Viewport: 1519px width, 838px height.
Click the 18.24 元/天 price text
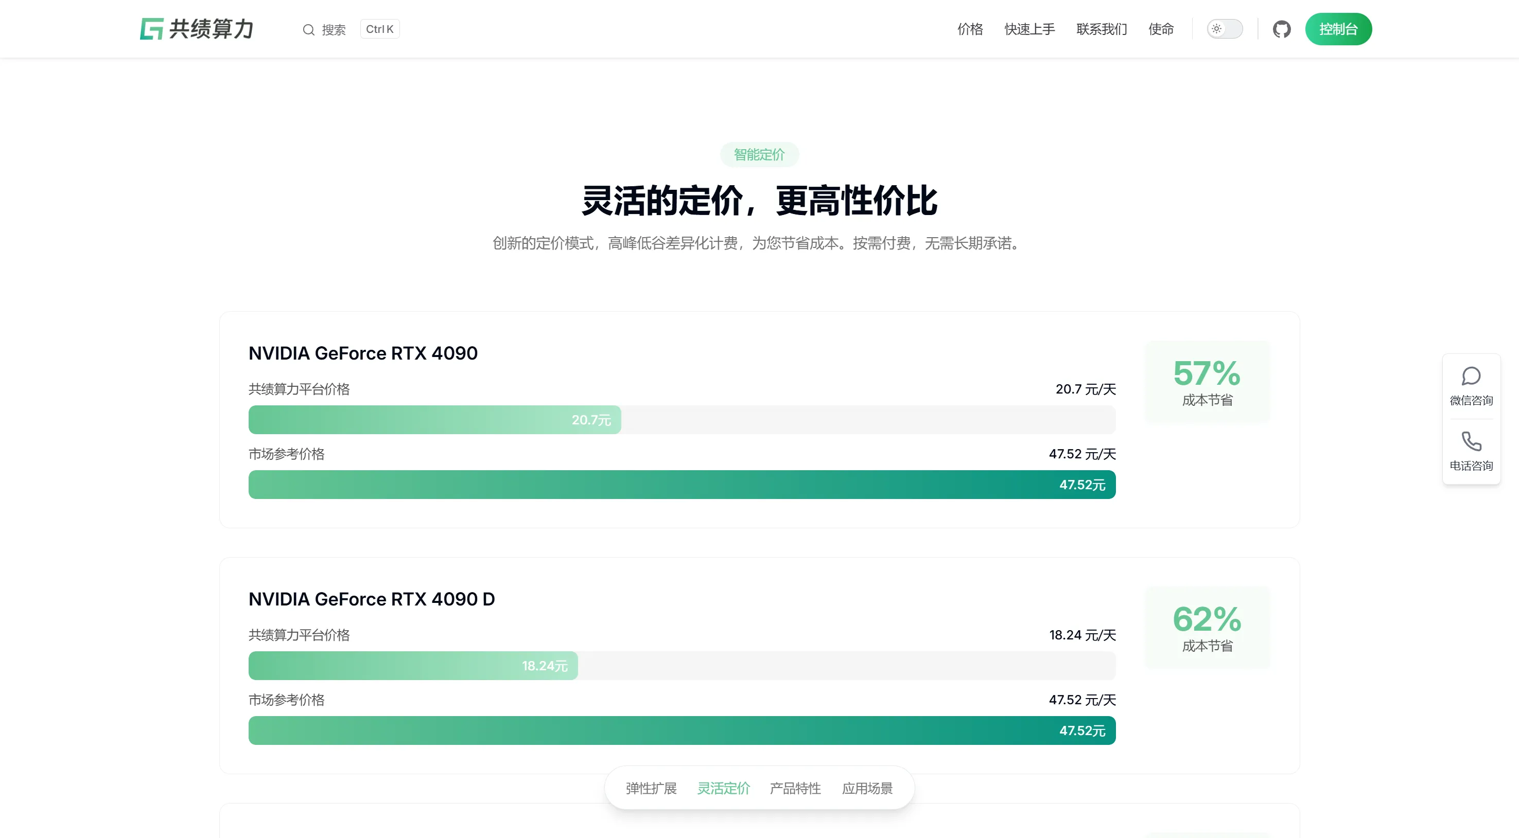[1082, 635]
